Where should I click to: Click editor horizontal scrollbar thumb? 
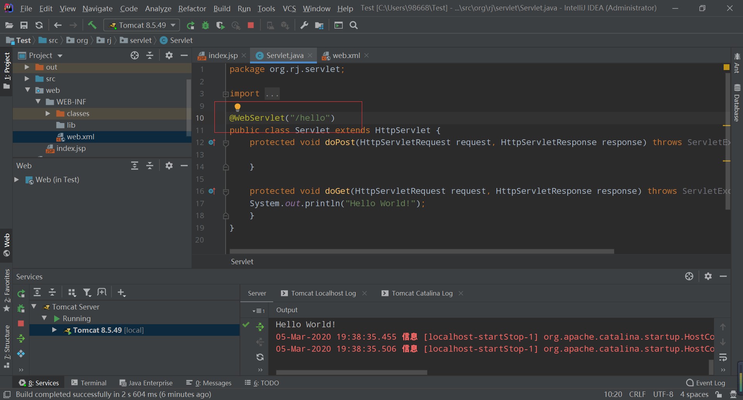422,251
